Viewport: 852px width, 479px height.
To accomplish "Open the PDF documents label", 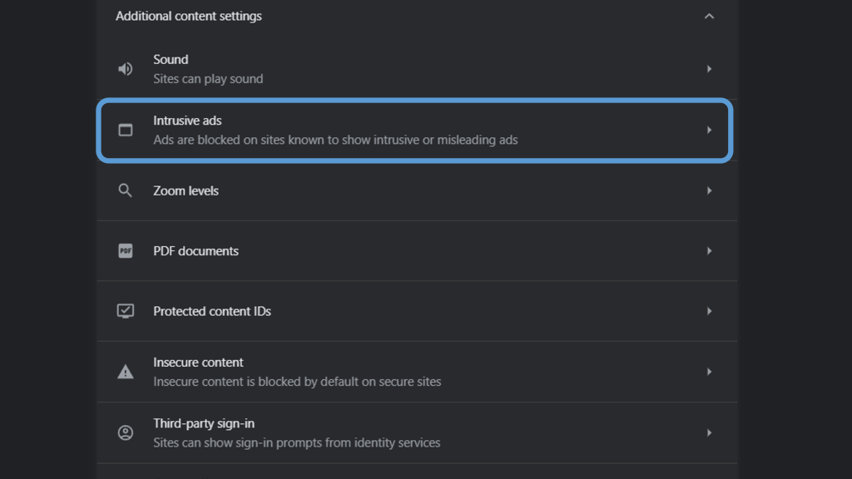I will [196, 251].
